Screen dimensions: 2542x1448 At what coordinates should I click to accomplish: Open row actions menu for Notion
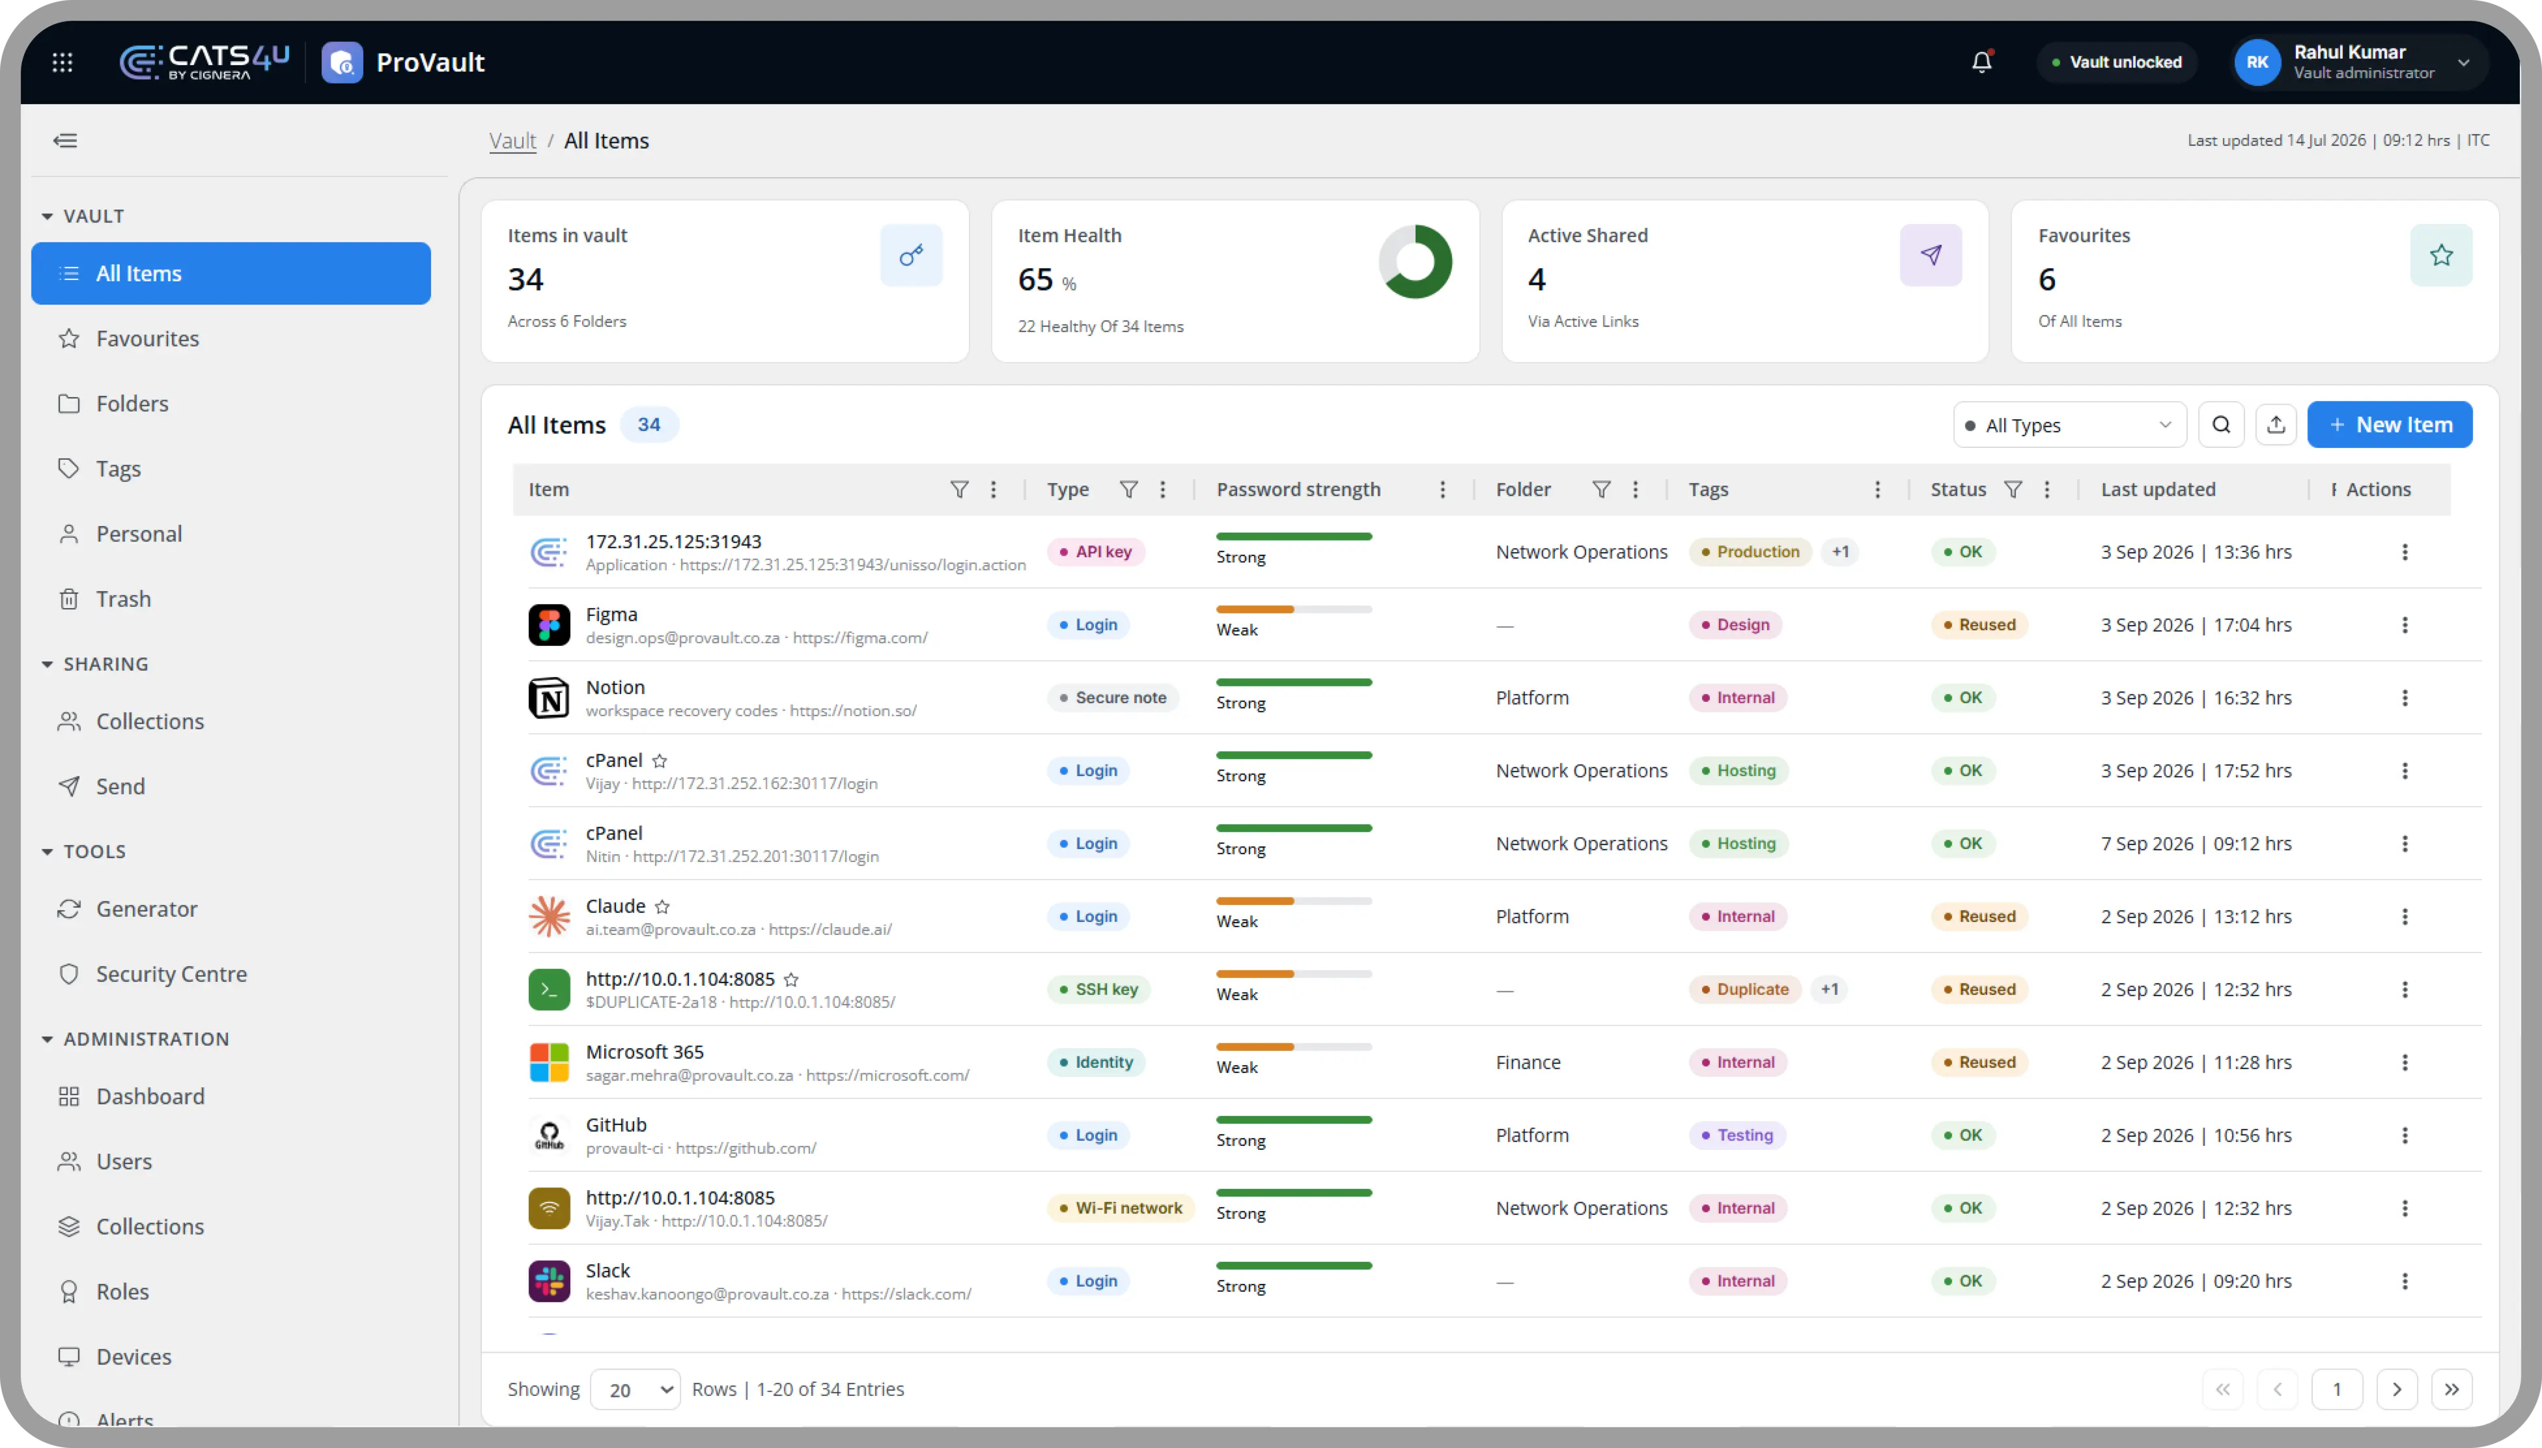point(2405,698)
